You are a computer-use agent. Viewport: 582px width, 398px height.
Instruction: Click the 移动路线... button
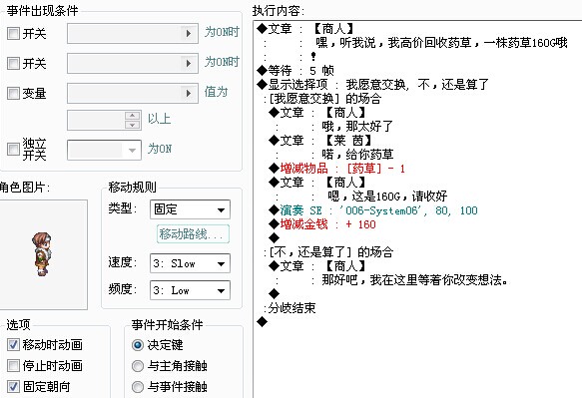click(x=193, y=234)
